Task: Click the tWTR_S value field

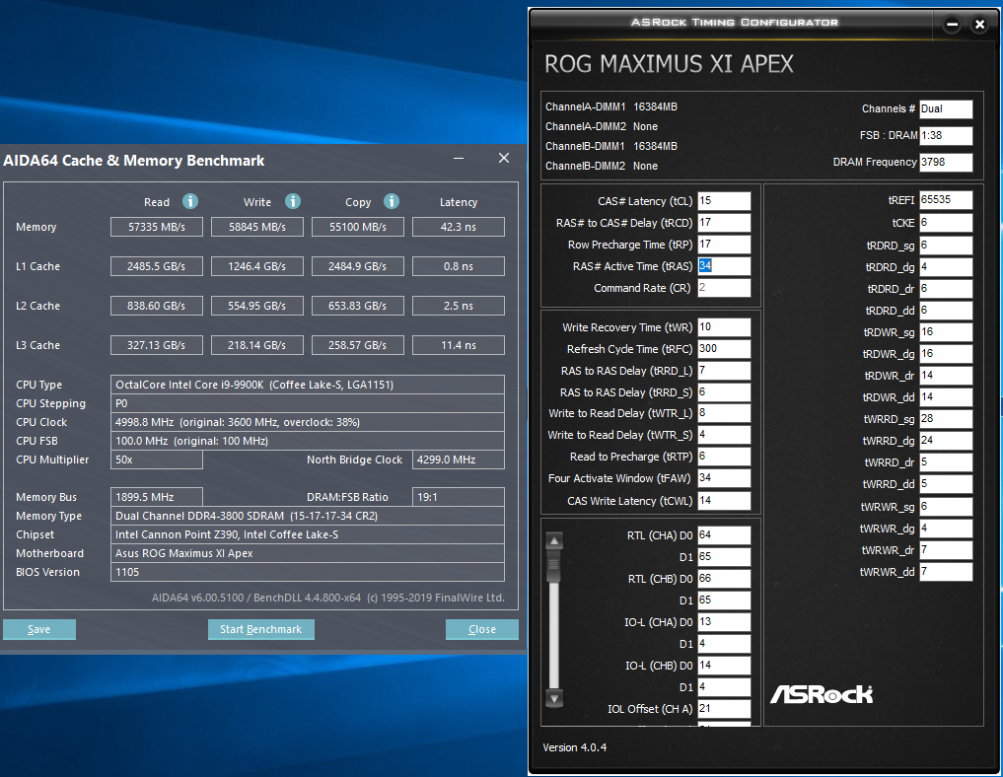Action: coord(724,435)
